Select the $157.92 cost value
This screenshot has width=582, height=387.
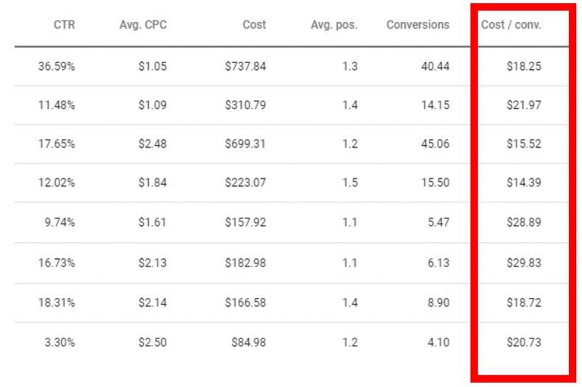pos(245,222)
